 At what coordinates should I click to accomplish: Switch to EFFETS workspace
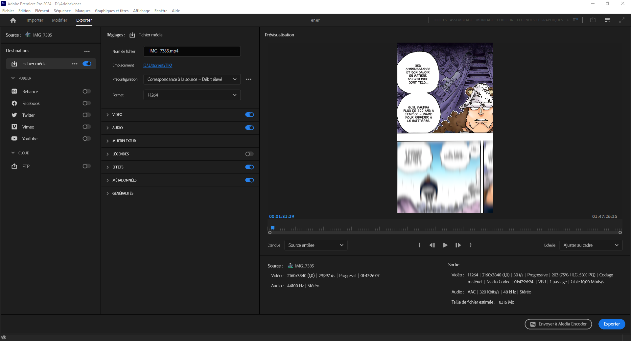[x=440, y=20]
